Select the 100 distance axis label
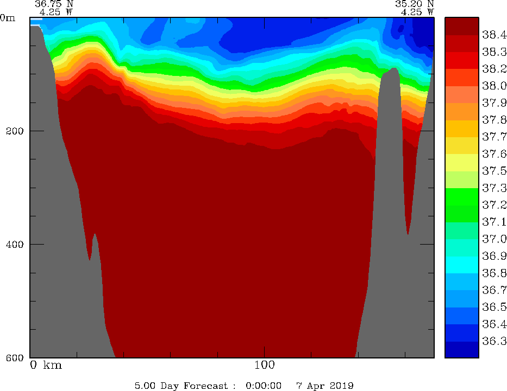The image size is (507, 391). click(264, 365)
